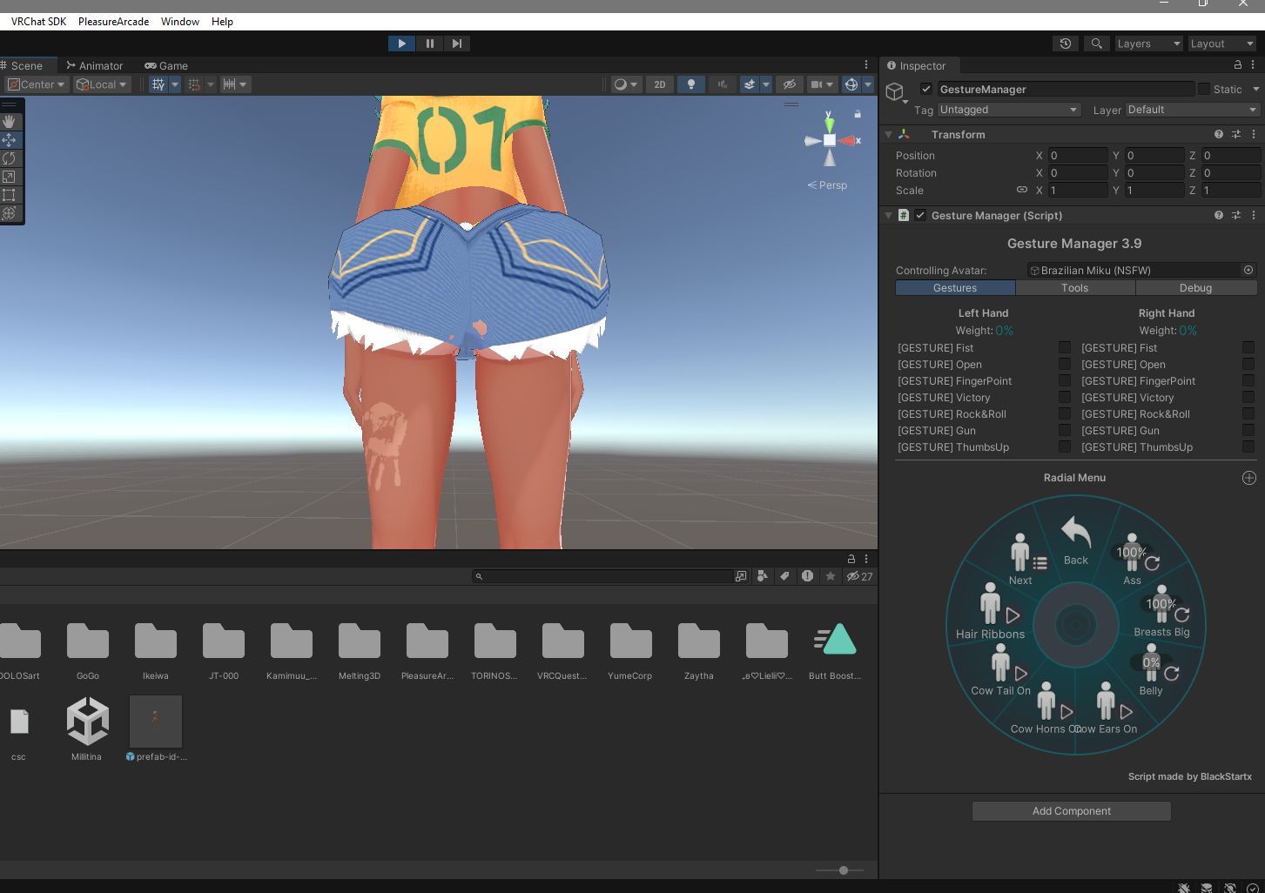The height and width of the screenshot is (893, 1265).
Task: Check Left Hand Victory gesture
Action: 1065,397
